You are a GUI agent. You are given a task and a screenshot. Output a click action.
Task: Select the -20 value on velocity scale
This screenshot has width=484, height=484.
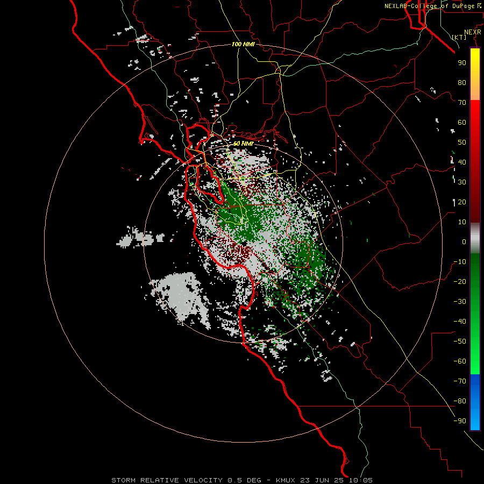tap(460, 281)
